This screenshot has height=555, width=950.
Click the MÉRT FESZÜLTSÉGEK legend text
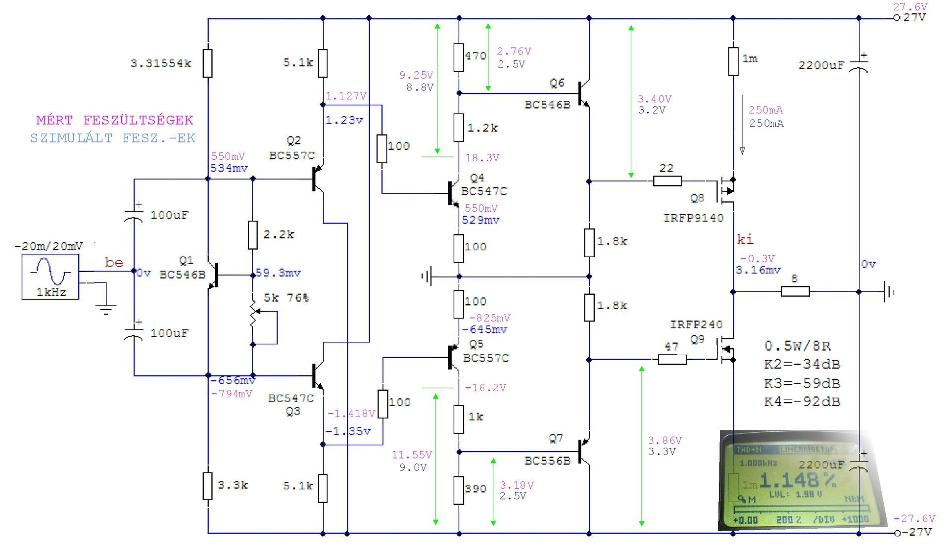pyautogui.click(x=114, y=120)
